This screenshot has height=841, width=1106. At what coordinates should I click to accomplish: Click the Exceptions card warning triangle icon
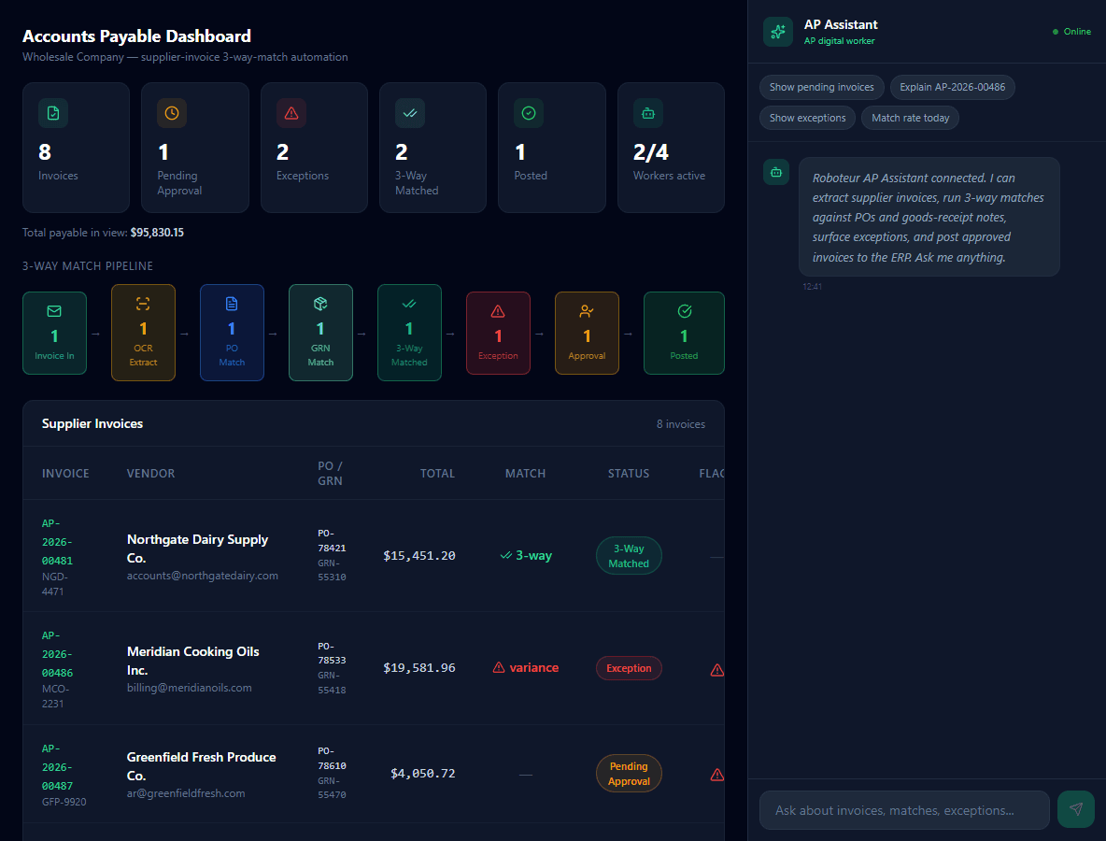291,113
